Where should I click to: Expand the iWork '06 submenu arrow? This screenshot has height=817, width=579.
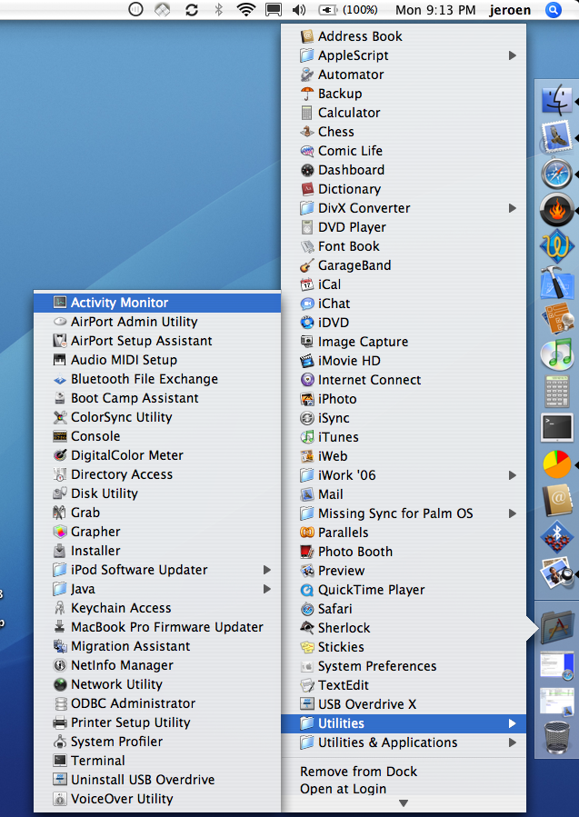point(513,475)
